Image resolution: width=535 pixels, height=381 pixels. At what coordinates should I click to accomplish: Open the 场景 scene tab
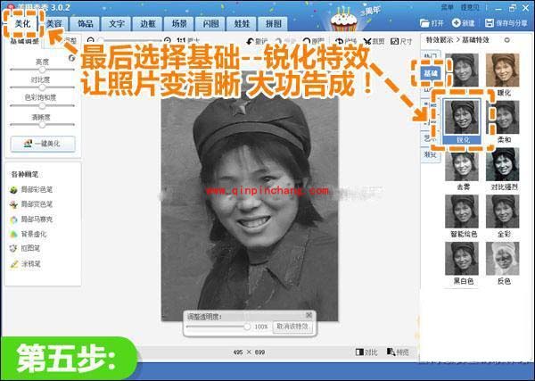click(x=179, y=23)
